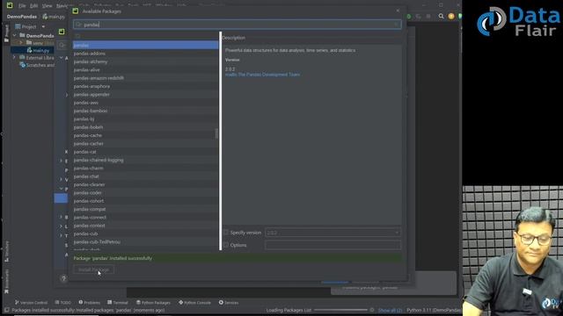Open the View menu
The image size is (563, 316).
[47, 6]
